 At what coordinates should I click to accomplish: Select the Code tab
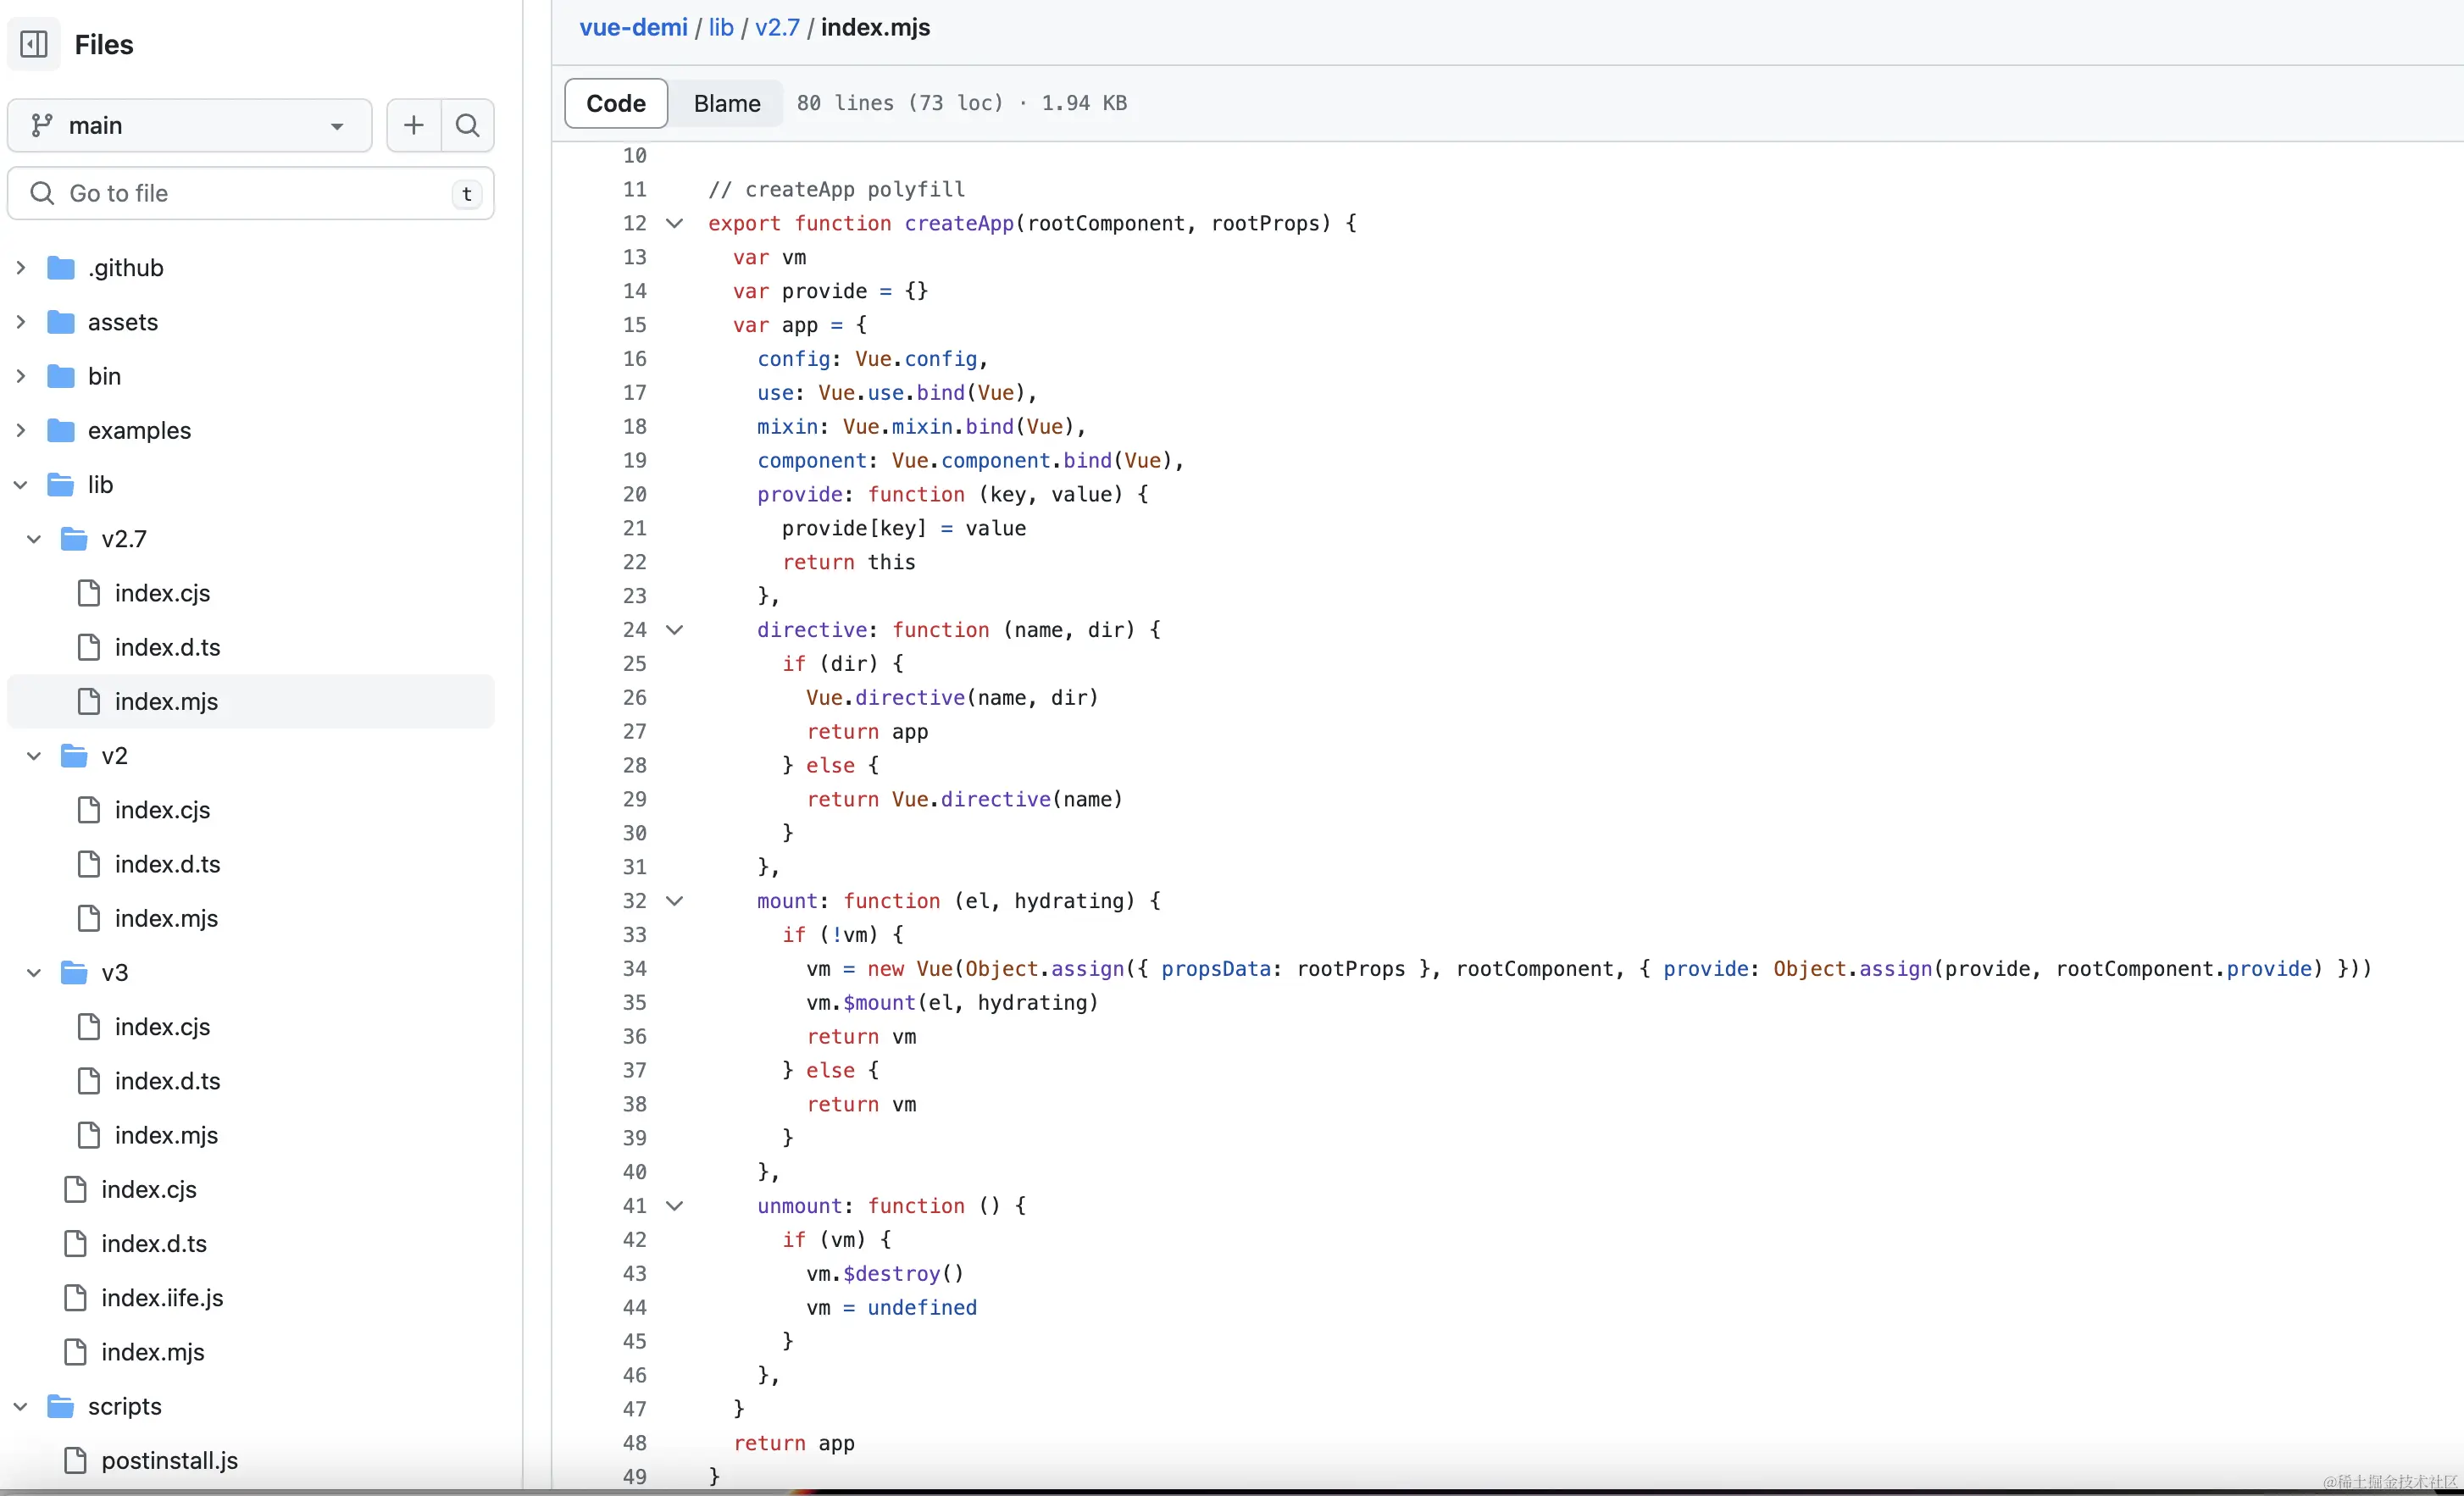pos(616,103)
